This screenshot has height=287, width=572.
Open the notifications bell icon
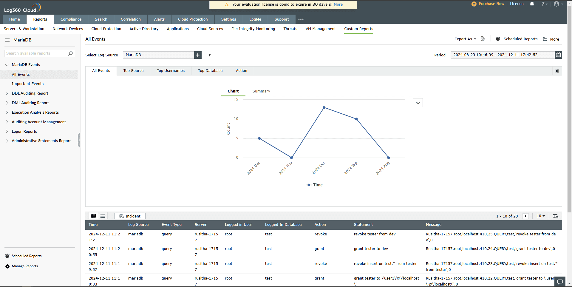(x=532, y=4)
